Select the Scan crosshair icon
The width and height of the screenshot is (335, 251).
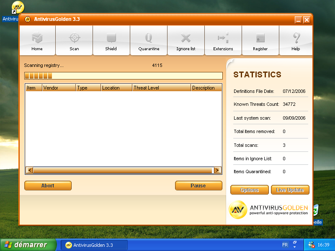pyautogui.click(x=75, y=38)
